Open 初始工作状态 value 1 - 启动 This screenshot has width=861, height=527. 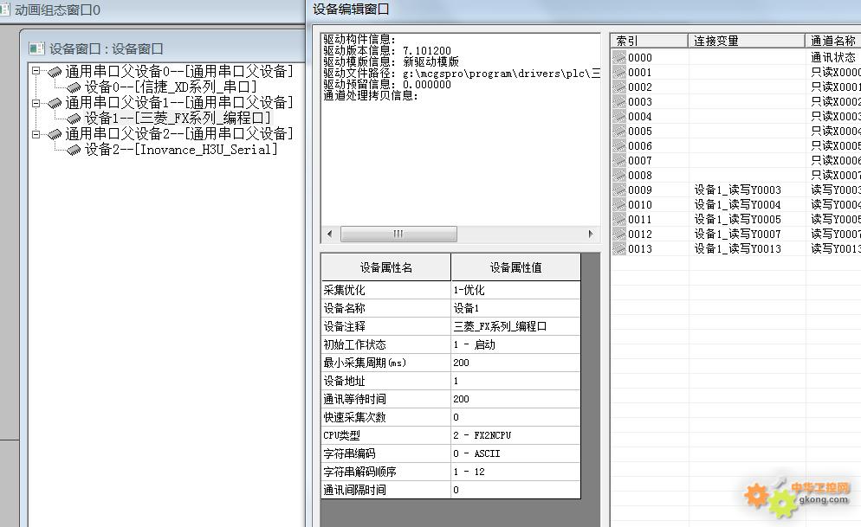click(515, 344)
